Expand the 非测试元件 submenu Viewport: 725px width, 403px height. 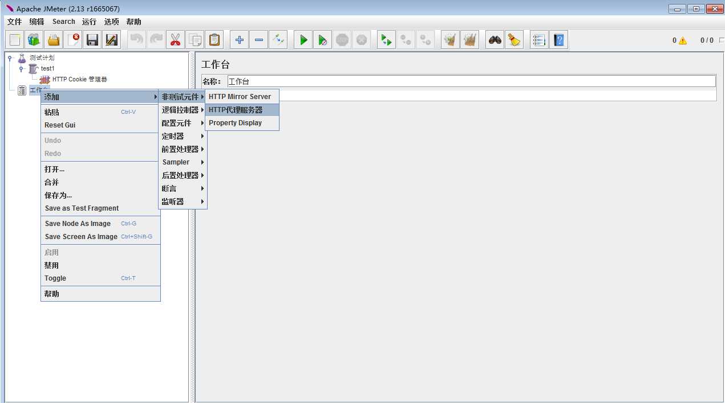183,97
